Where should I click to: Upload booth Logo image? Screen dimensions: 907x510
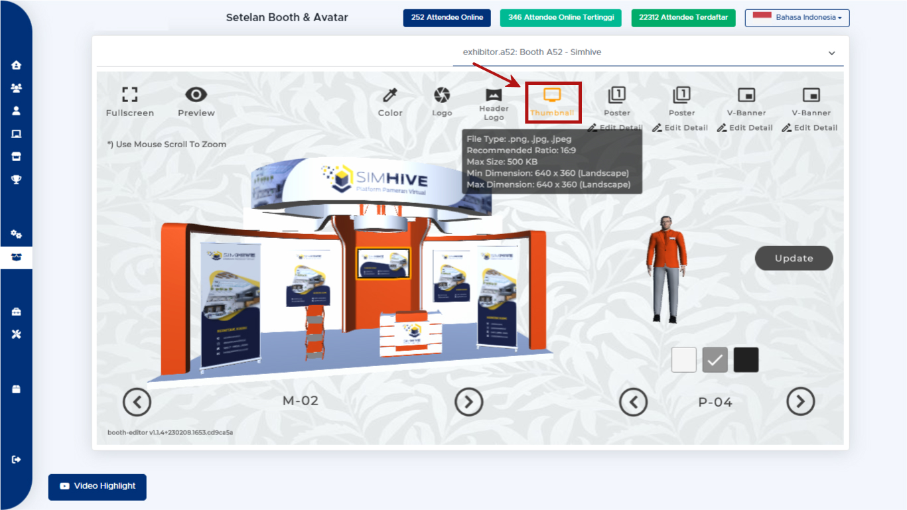click(442, 101)
